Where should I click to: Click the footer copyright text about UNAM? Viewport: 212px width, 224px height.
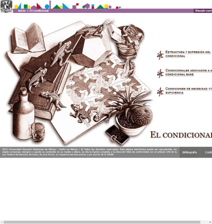89,152
